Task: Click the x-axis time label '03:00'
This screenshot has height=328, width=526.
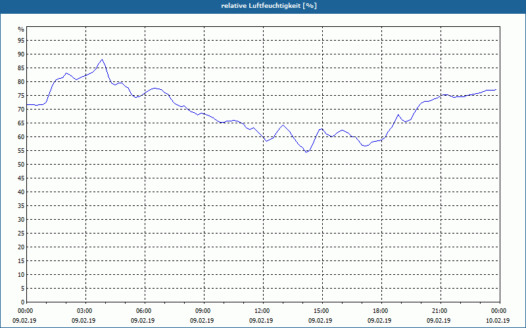Action: (x=86, y=311)
